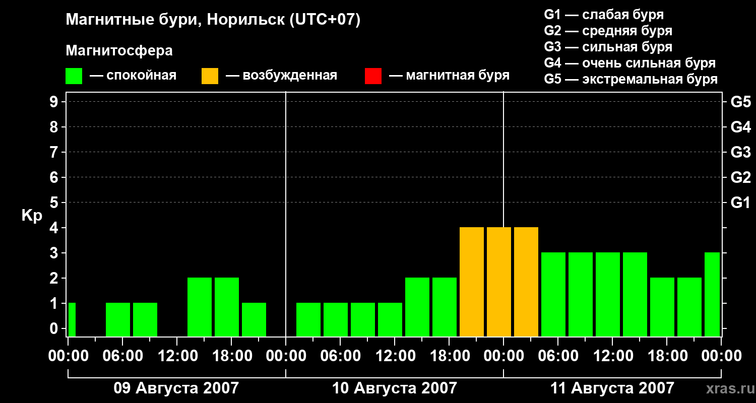The image size is (756, 403).
Task: Click the green спокойная legend swatch
Action: 74,76
